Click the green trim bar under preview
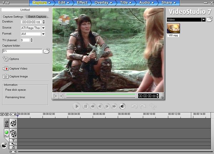214x154 pixels. [x=101, y=94]
